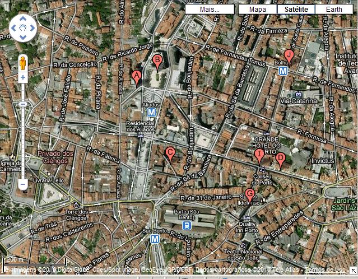Switch to Mapa view
The width and height of the screenshot is (358, 279).
(258, 10)
